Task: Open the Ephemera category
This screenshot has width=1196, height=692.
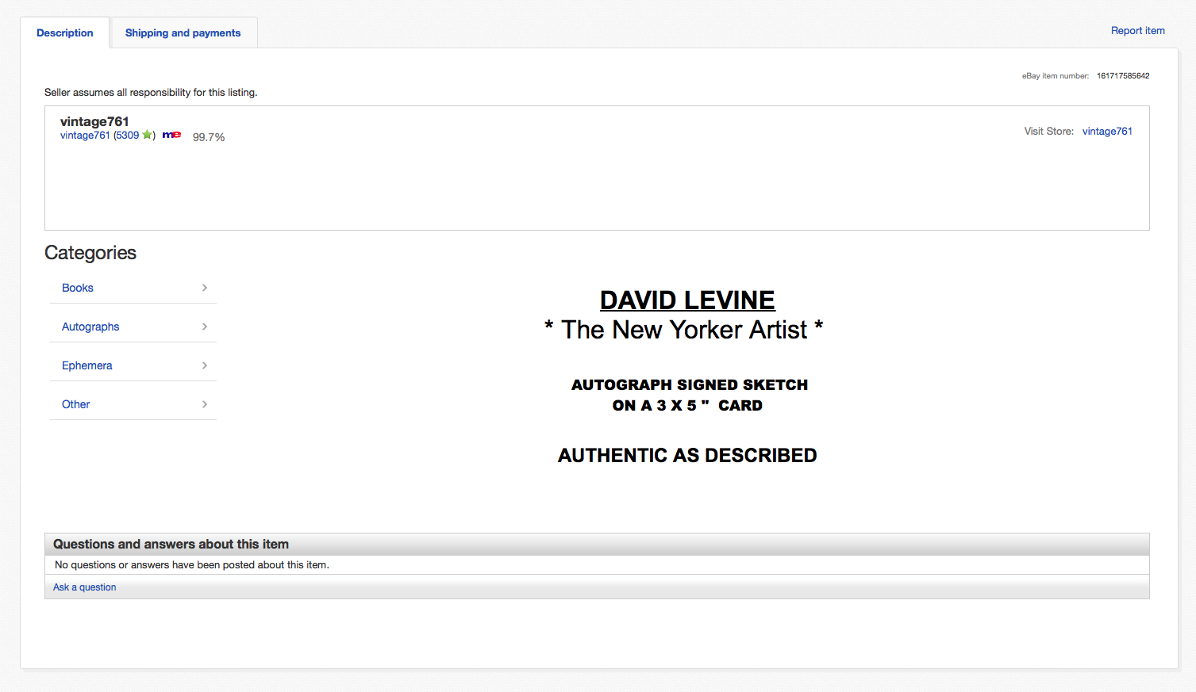Action: tap(87, 365)
